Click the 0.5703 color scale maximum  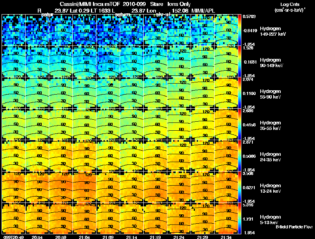point(249,16)
